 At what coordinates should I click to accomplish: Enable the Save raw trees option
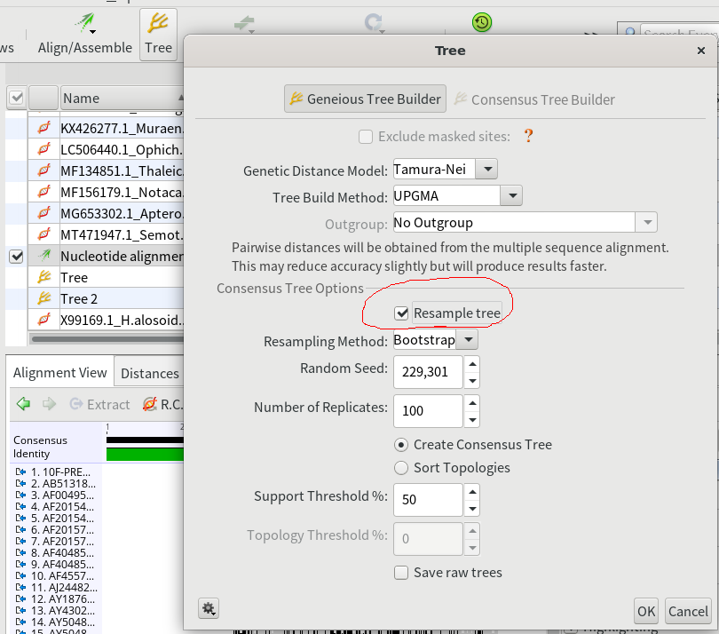(402, 573)
